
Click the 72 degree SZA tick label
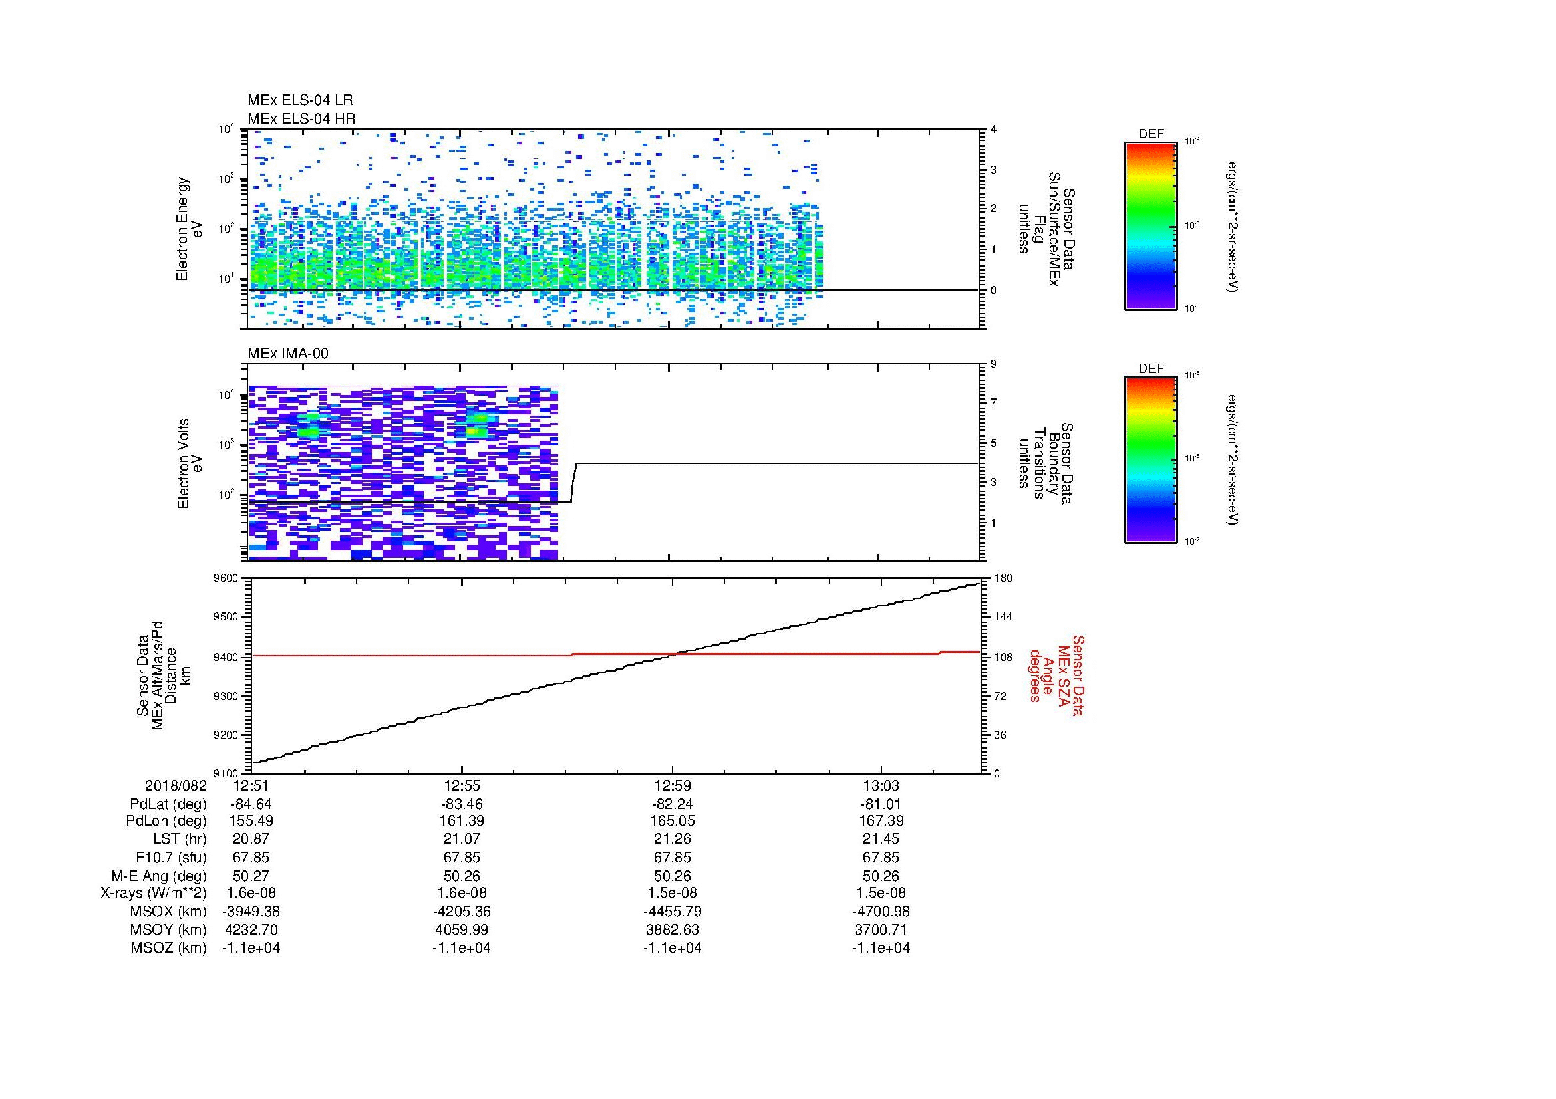1000,695
